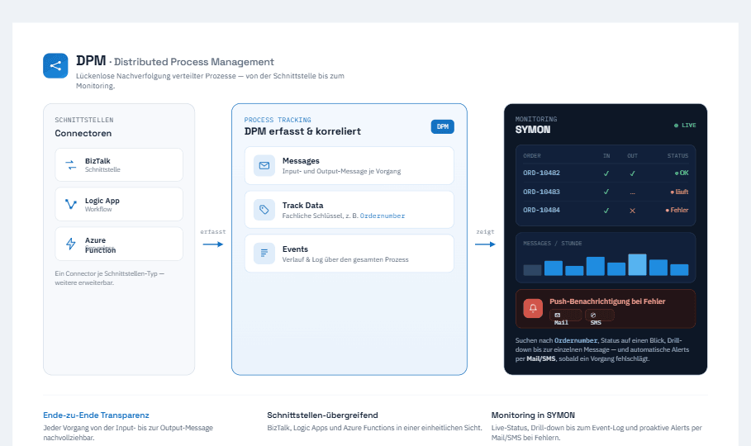Click the 'ORDER' column header

click(531, 156)
